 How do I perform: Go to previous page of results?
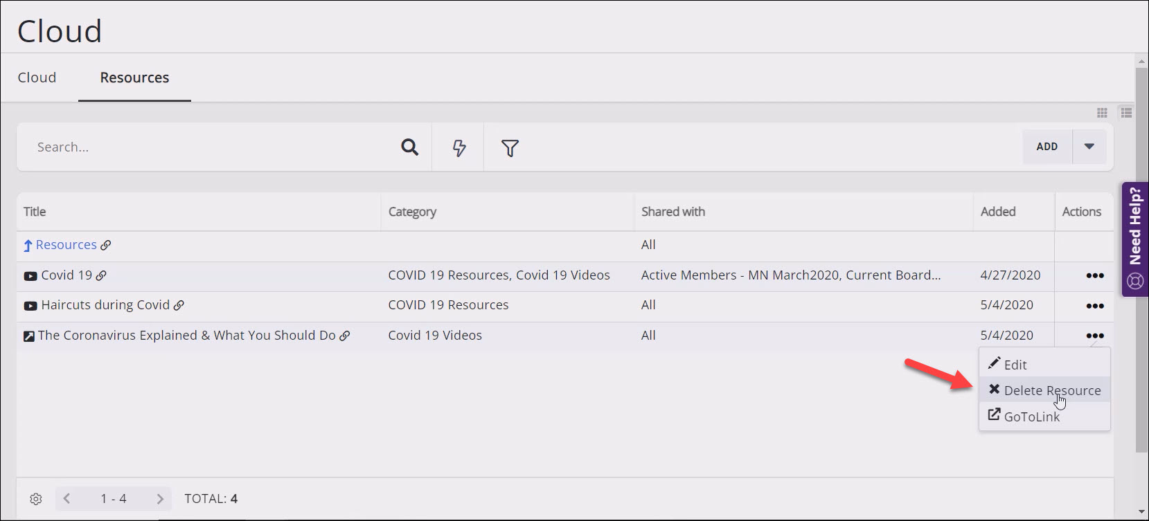pyautogui.click(x=66, y=499)
